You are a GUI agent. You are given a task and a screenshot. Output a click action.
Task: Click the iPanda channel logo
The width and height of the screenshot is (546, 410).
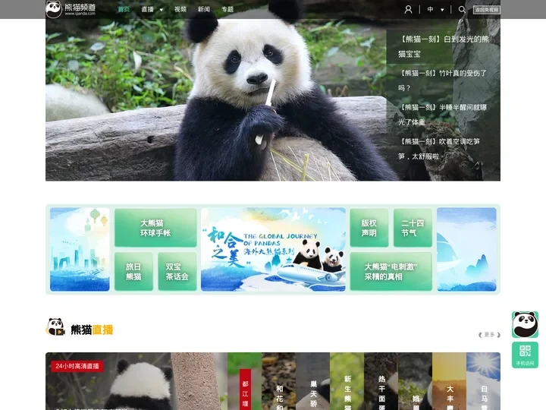coord(71,9)
